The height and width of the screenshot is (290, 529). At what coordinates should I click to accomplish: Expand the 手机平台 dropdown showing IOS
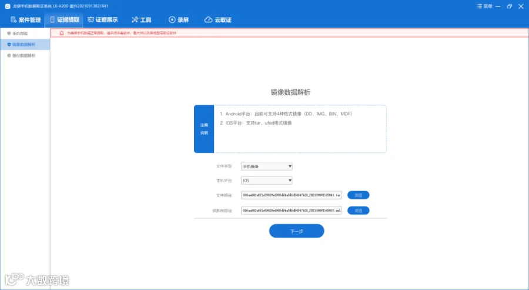[266, 181]
